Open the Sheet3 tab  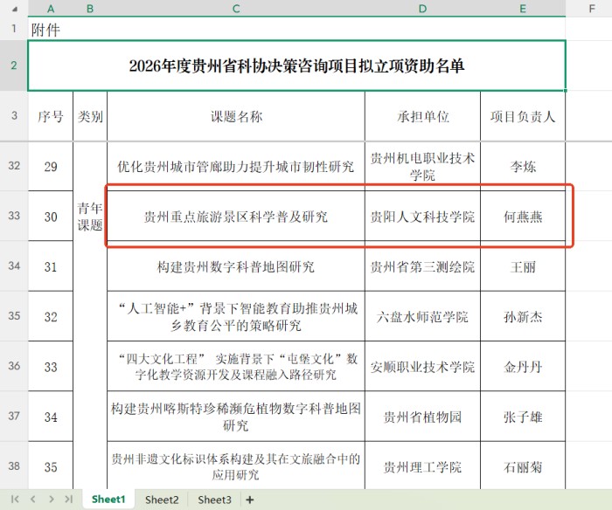pyautogui.click(x=214, y=500)
